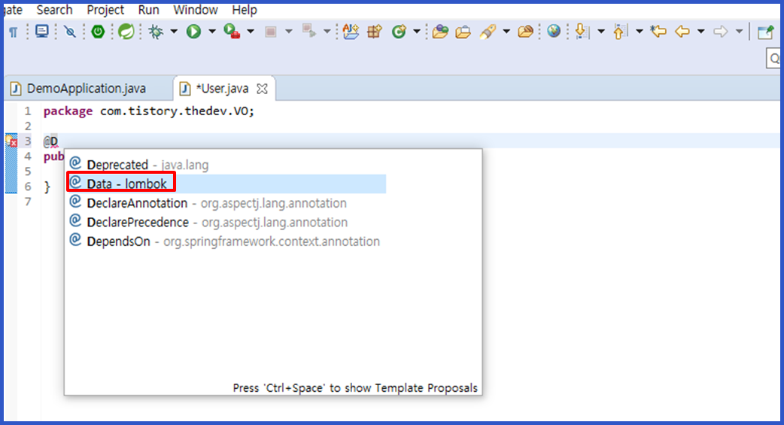784x425 pixels.
Task: Click closing brace on line 6
Action: tap(47, 187)
